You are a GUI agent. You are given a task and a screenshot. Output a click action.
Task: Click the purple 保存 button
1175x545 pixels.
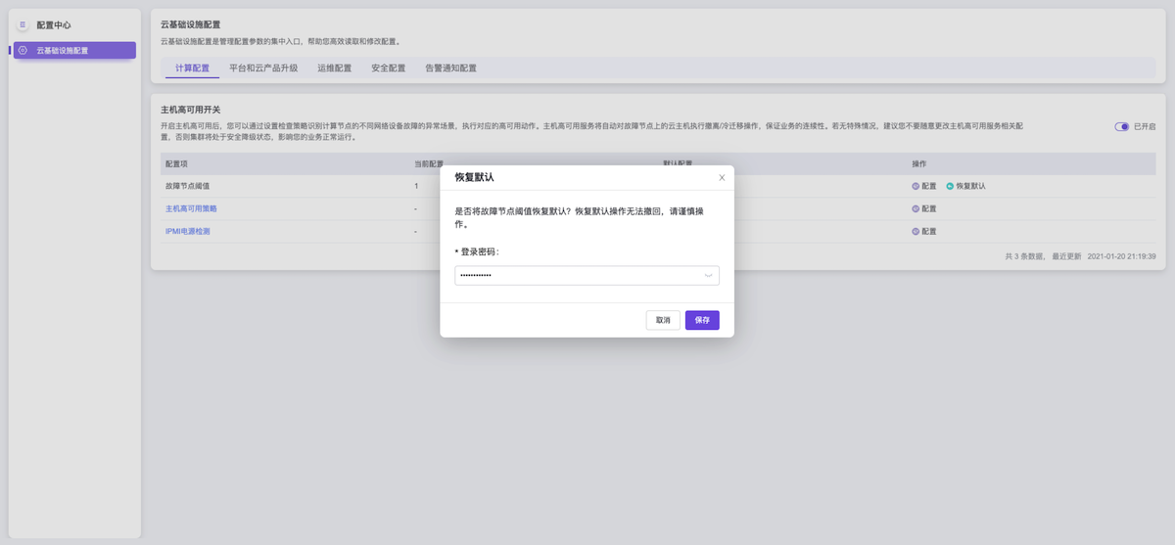tap(702, 320)
